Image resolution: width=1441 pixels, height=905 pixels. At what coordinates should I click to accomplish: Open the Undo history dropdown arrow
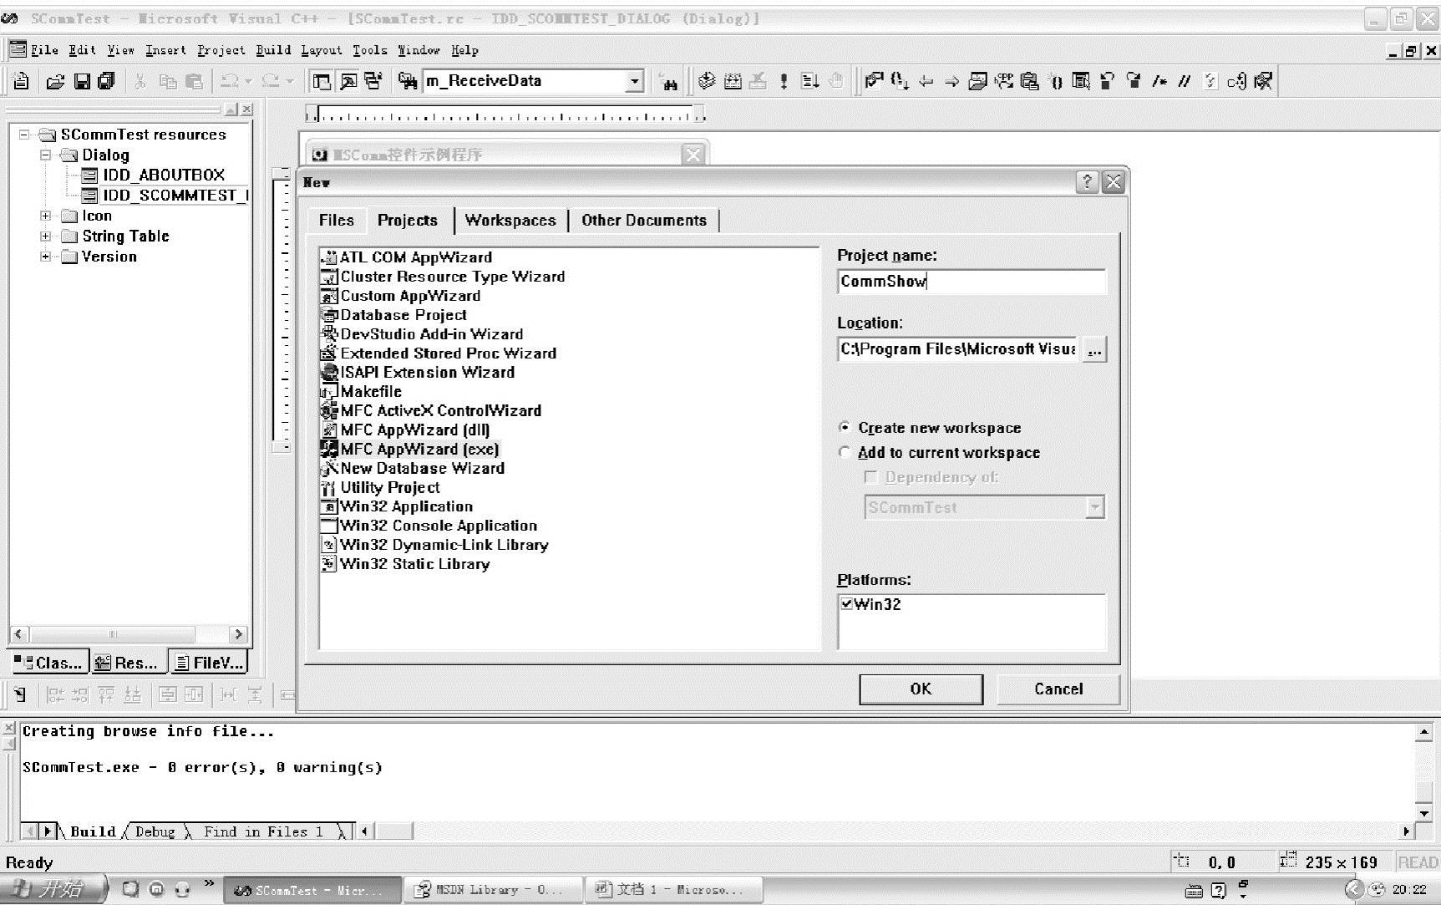[x=248, y=81]
